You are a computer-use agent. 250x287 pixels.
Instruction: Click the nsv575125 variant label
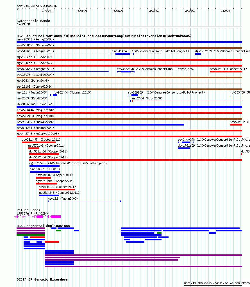click(x=240, y=122)
